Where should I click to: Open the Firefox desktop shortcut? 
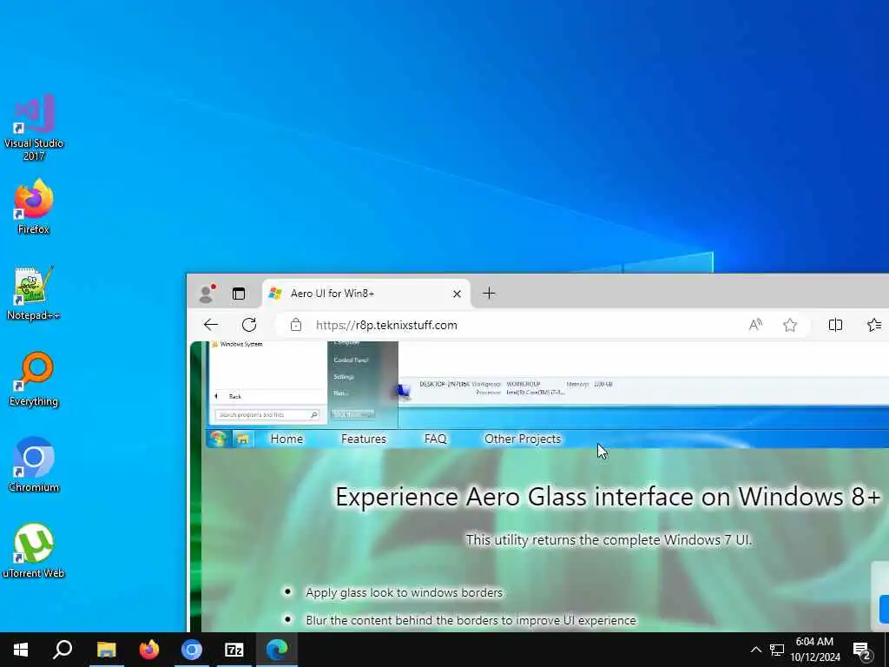pos(34,207)
